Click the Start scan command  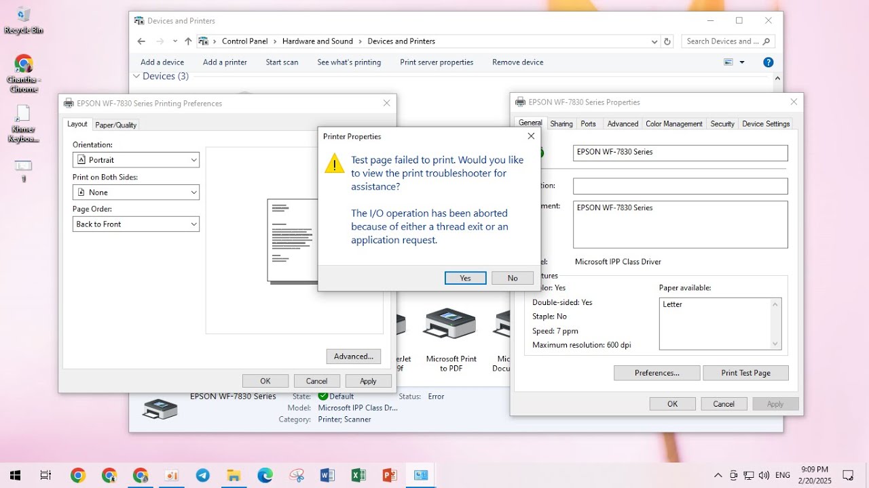(282, 62)
